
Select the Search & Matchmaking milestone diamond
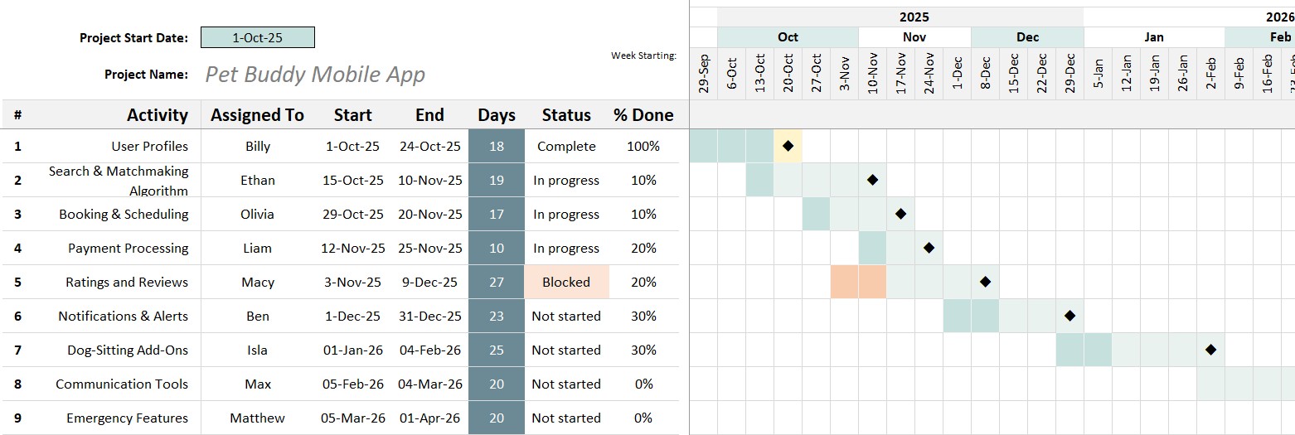[872, 180]
